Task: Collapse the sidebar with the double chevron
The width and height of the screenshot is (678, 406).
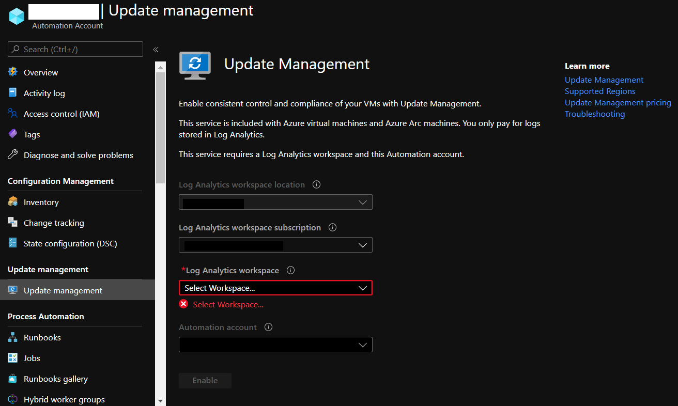Action: [x=156, y=50]
